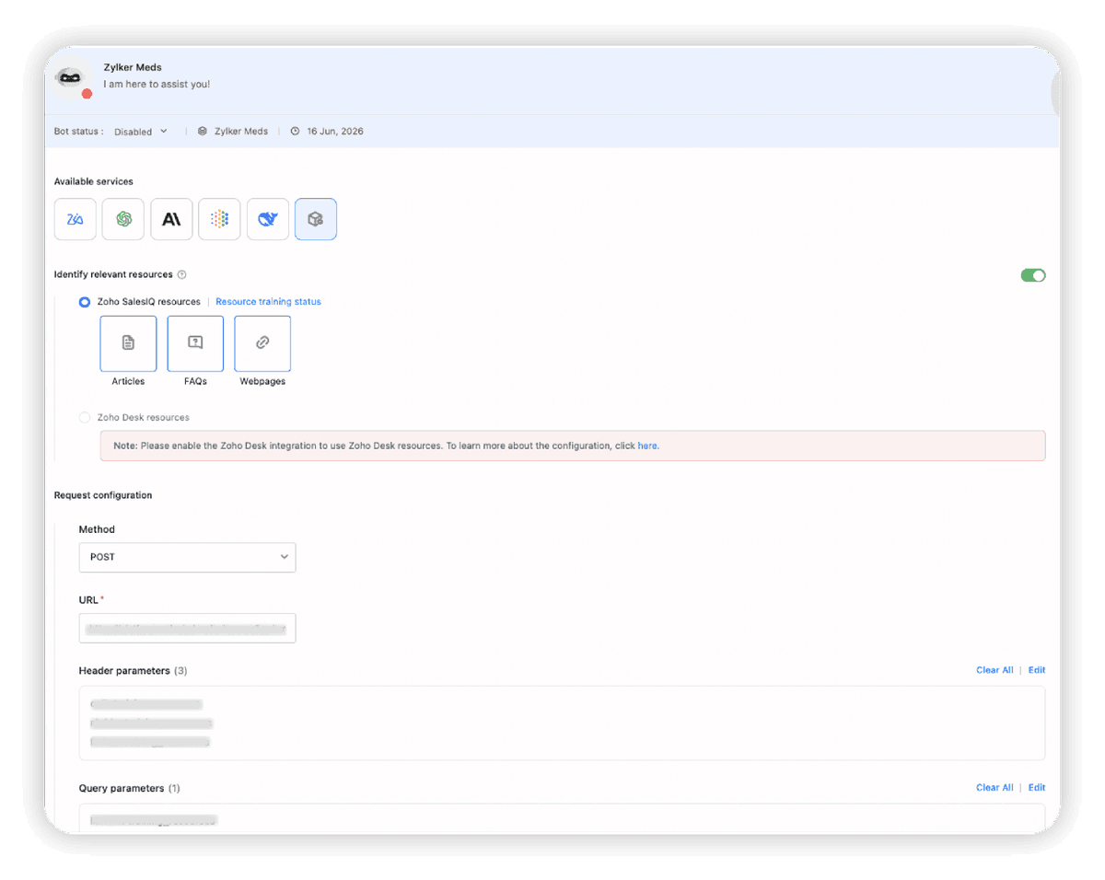Open the Method POST dropdown
This screenshot has width=1105, height=880.
[187, 558]
